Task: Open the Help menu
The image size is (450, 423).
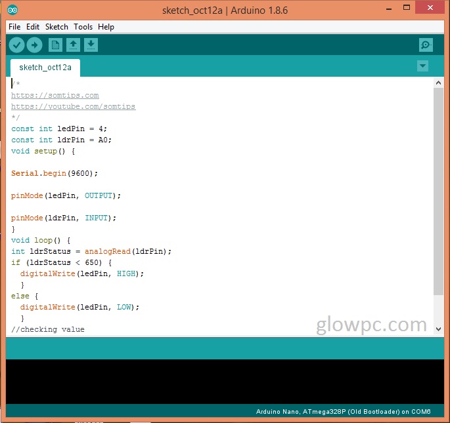Action: coord(106,27)
